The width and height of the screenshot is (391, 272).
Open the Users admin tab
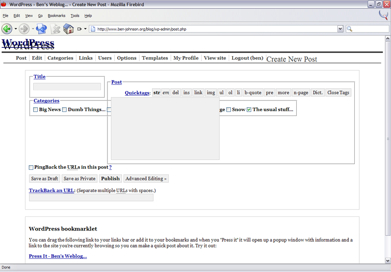tap(105, 58)
